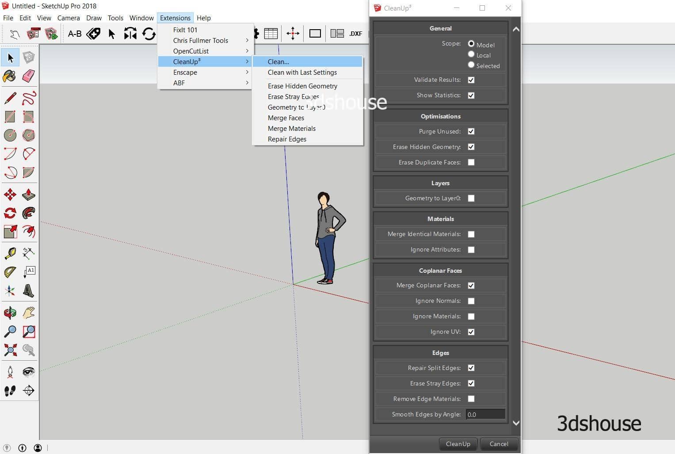Pick the Pencil line tool
Viewport: 675px width, 454px height.
pos(10,98)
